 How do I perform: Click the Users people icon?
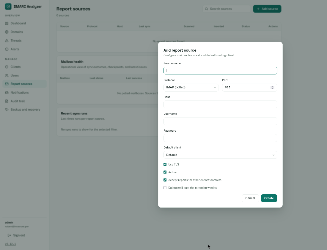point(7,76)
